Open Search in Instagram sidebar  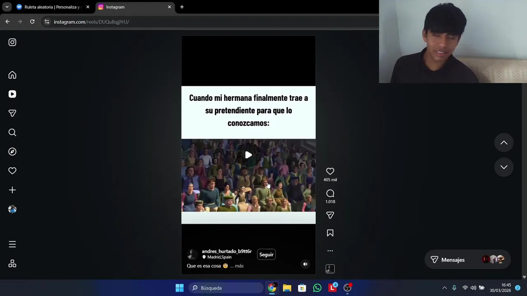click(x=12, y=132)
